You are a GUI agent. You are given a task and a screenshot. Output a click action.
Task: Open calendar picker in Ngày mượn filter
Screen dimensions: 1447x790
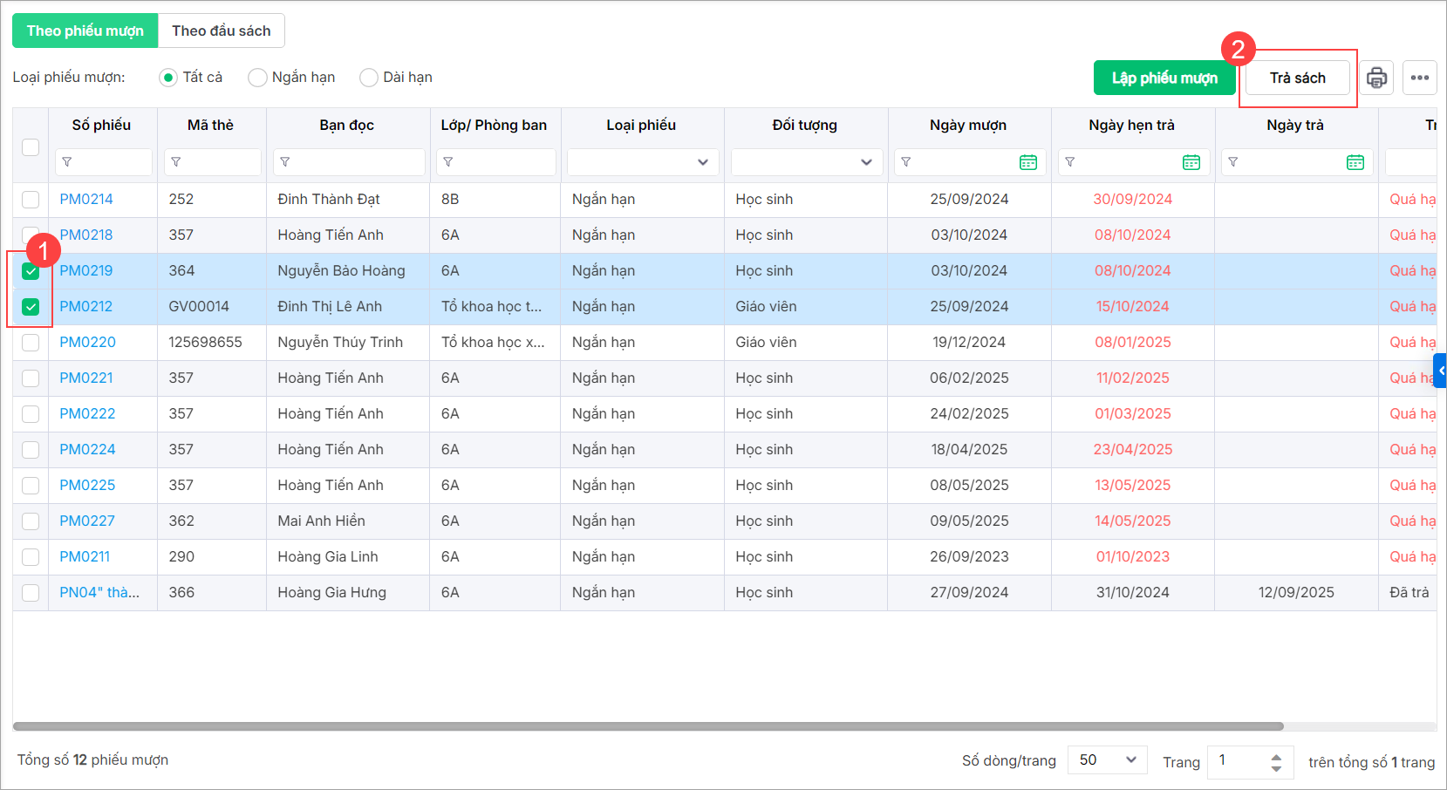tap(1028, 162)
